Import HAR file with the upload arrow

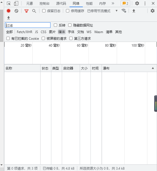[134, 11]
